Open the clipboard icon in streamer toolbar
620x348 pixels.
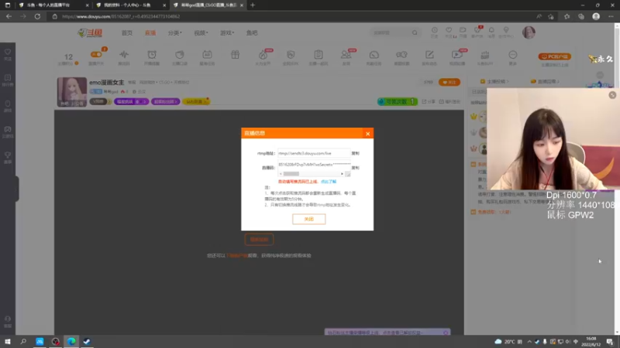click(319, 56)
